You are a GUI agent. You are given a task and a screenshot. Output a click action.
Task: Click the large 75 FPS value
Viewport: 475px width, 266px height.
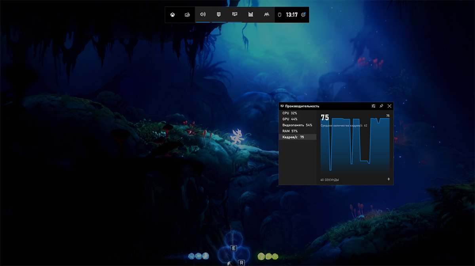325,118
